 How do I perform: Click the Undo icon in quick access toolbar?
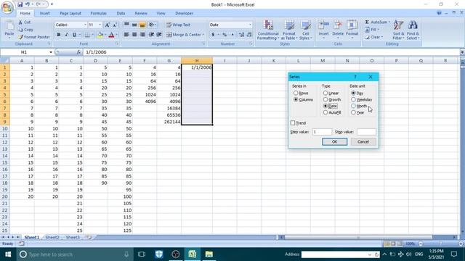point(28,4)
